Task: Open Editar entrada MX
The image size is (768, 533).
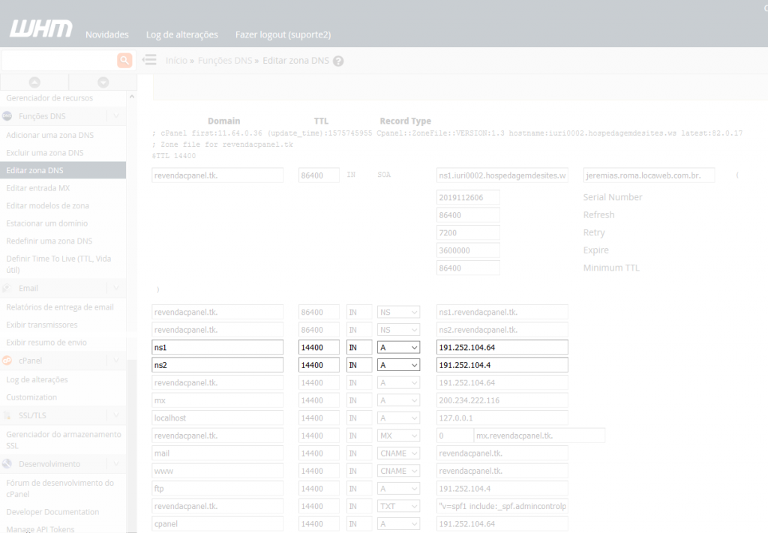Action: click(x=37, y=188)
